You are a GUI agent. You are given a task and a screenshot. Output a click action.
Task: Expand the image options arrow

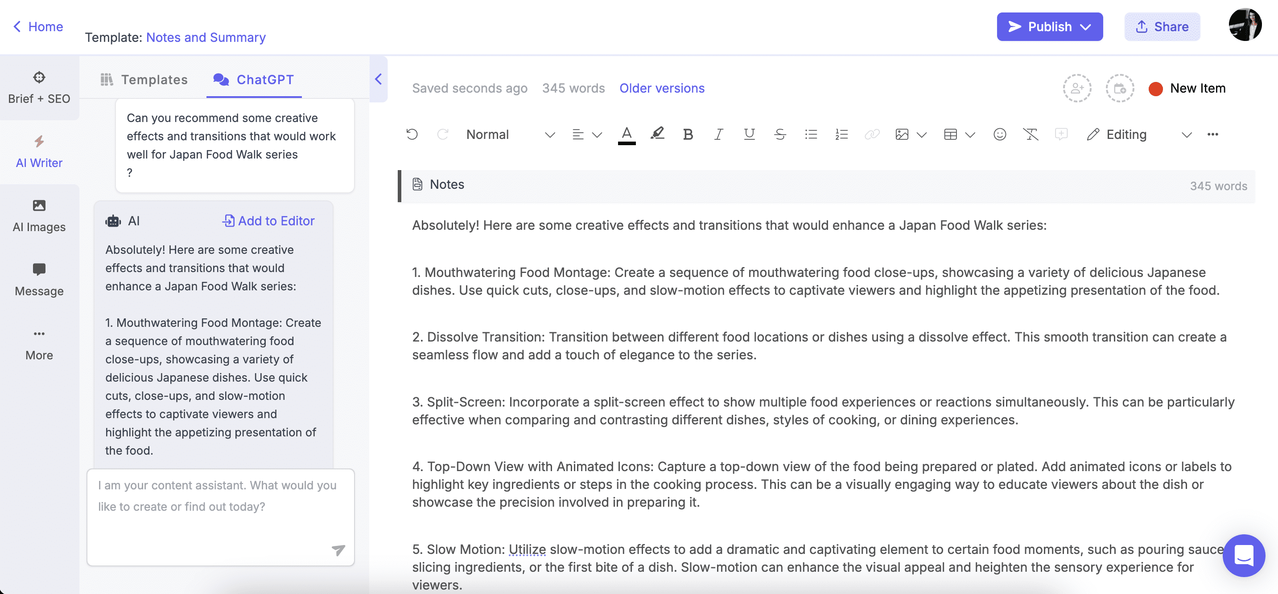[x=922, y=135]
